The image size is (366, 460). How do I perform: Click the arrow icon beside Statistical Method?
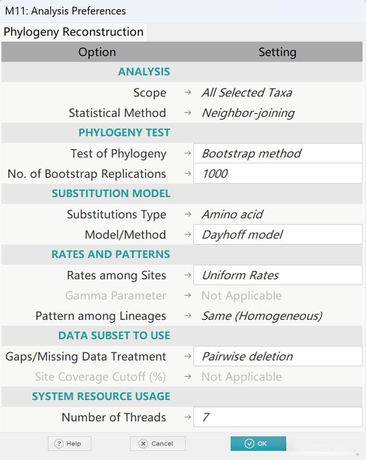[x=188, y=113]
